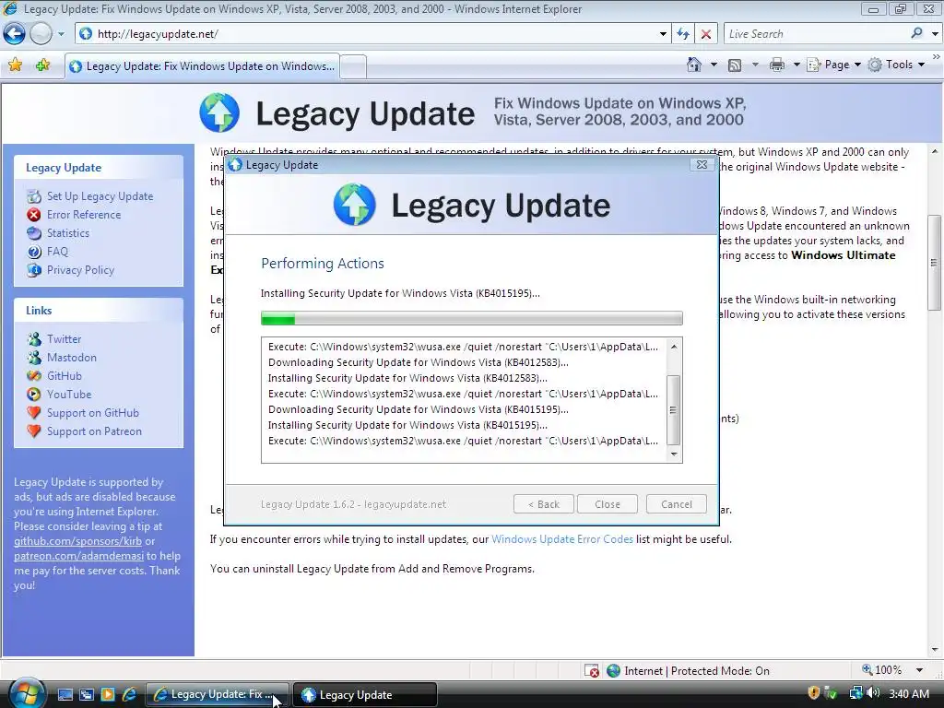This screenshot has height=708, width=944.
Task: Open the Page menu
Action: [833, 65]
